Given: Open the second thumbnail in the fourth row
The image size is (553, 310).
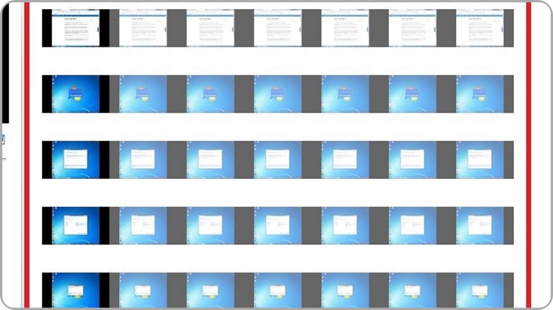Looking at the screenshot, I should click(x=143, y=226).
